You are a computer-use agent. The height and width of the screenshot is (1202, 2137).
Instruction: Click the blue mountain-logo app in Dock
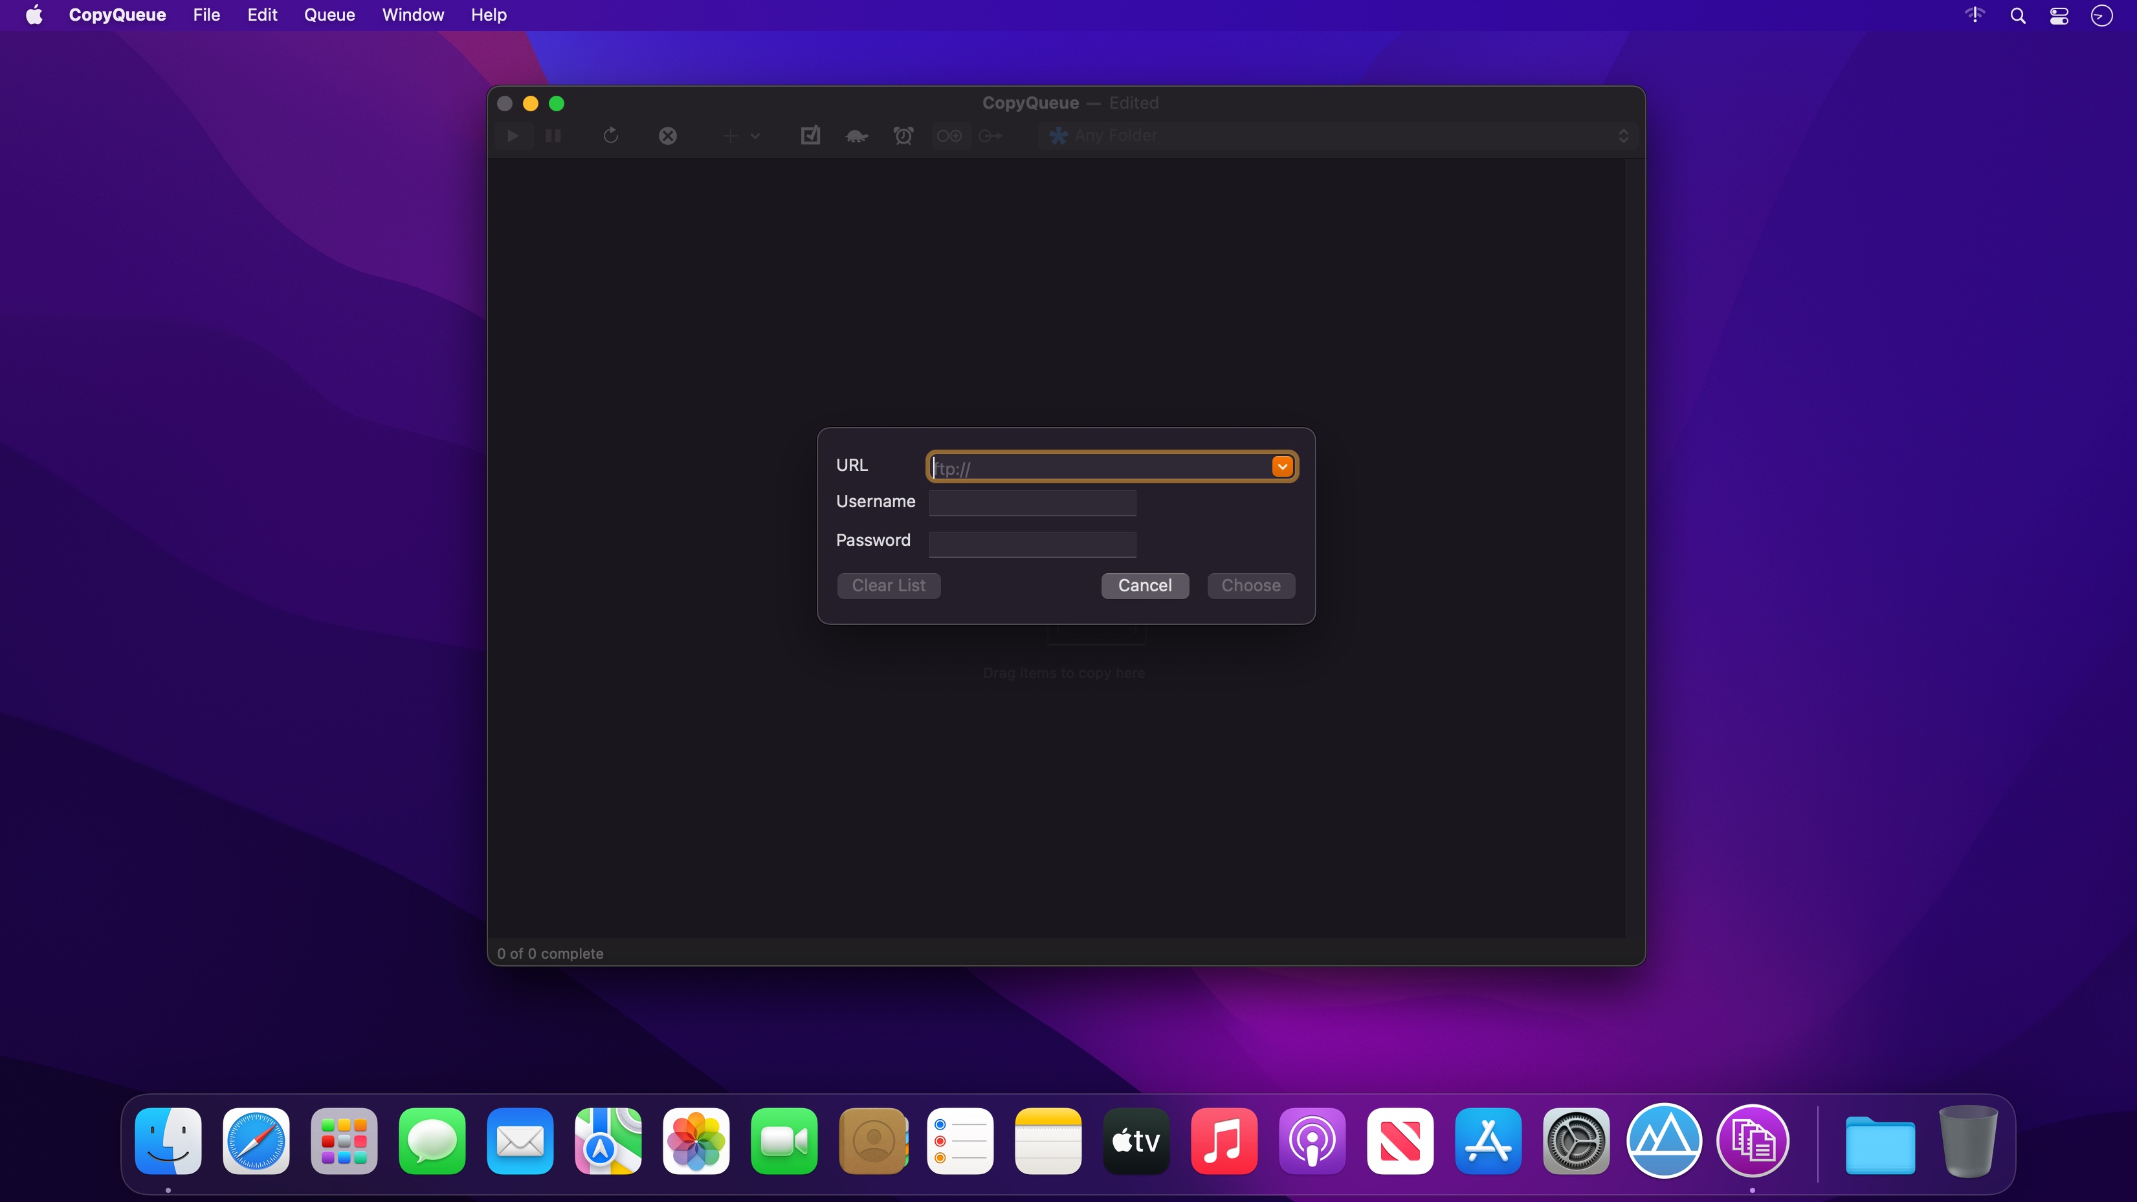1664,1141
